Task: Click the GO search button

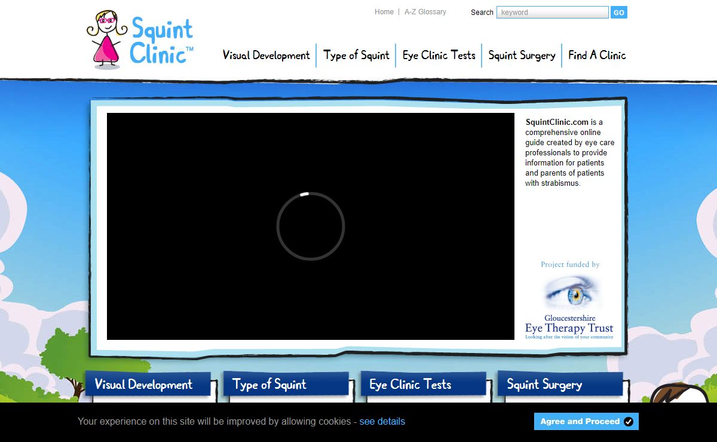Action: point(619,13)
